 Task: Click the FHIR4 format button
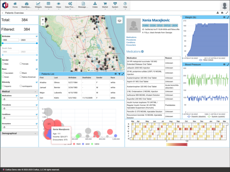135,25
